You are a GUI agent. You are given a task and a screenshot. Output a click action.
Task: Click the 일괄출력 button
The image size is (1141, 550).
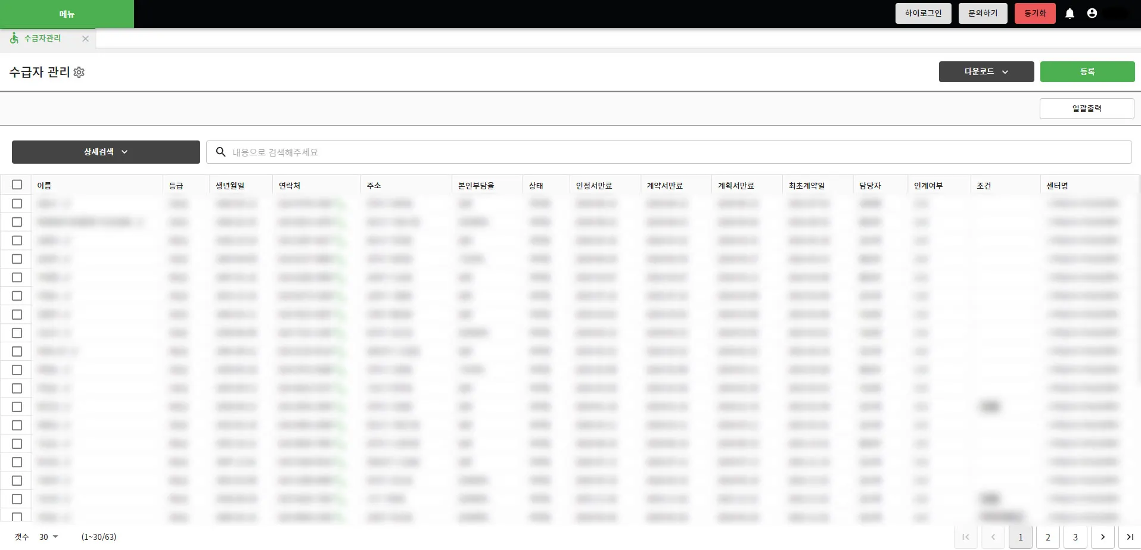tap(1087, 108)
